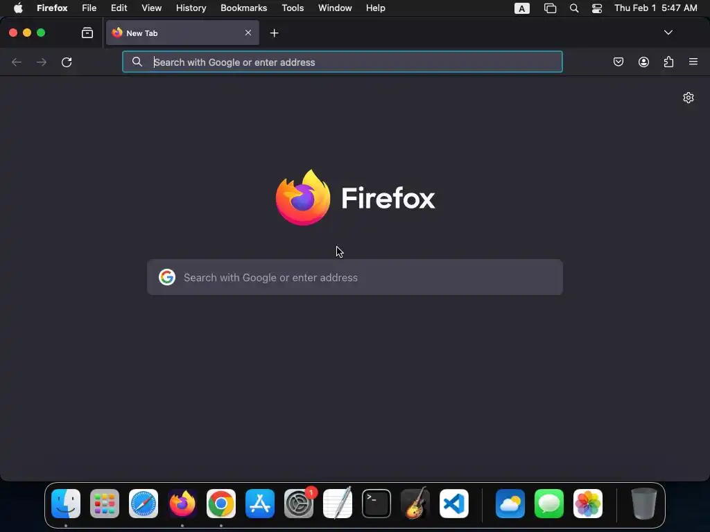Open Stage Manager menu bar icon
Image resolution: width=710 pixels, height=532 pixels.
(x=550, y=8)
